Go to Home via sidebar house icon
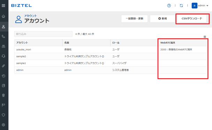Viewport: 212px width, 130px height. point(3,16)
